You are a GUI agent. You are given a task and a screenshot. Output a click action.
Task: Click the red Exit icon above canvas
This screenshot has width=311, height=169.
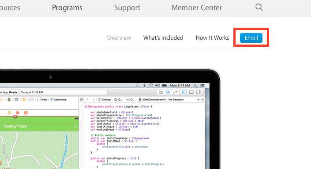[x=26, y=113]
